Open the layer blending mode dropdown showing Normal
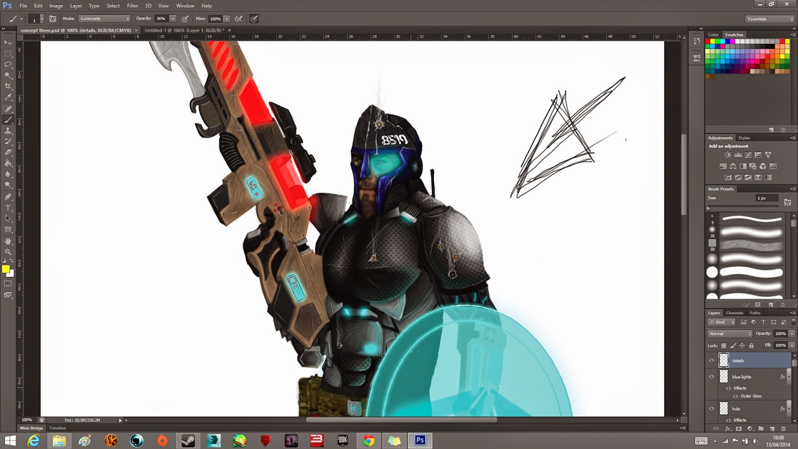This screenshot has height=449, width=798. pyautogui.click(x=730, y=334)
